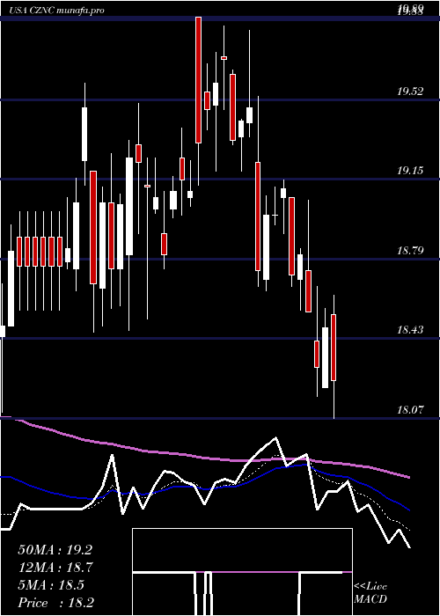The height and width of the screenshot is (616, 440).
Task: Click the 5MA : 18.5 readout
Action: pos(51,585)
